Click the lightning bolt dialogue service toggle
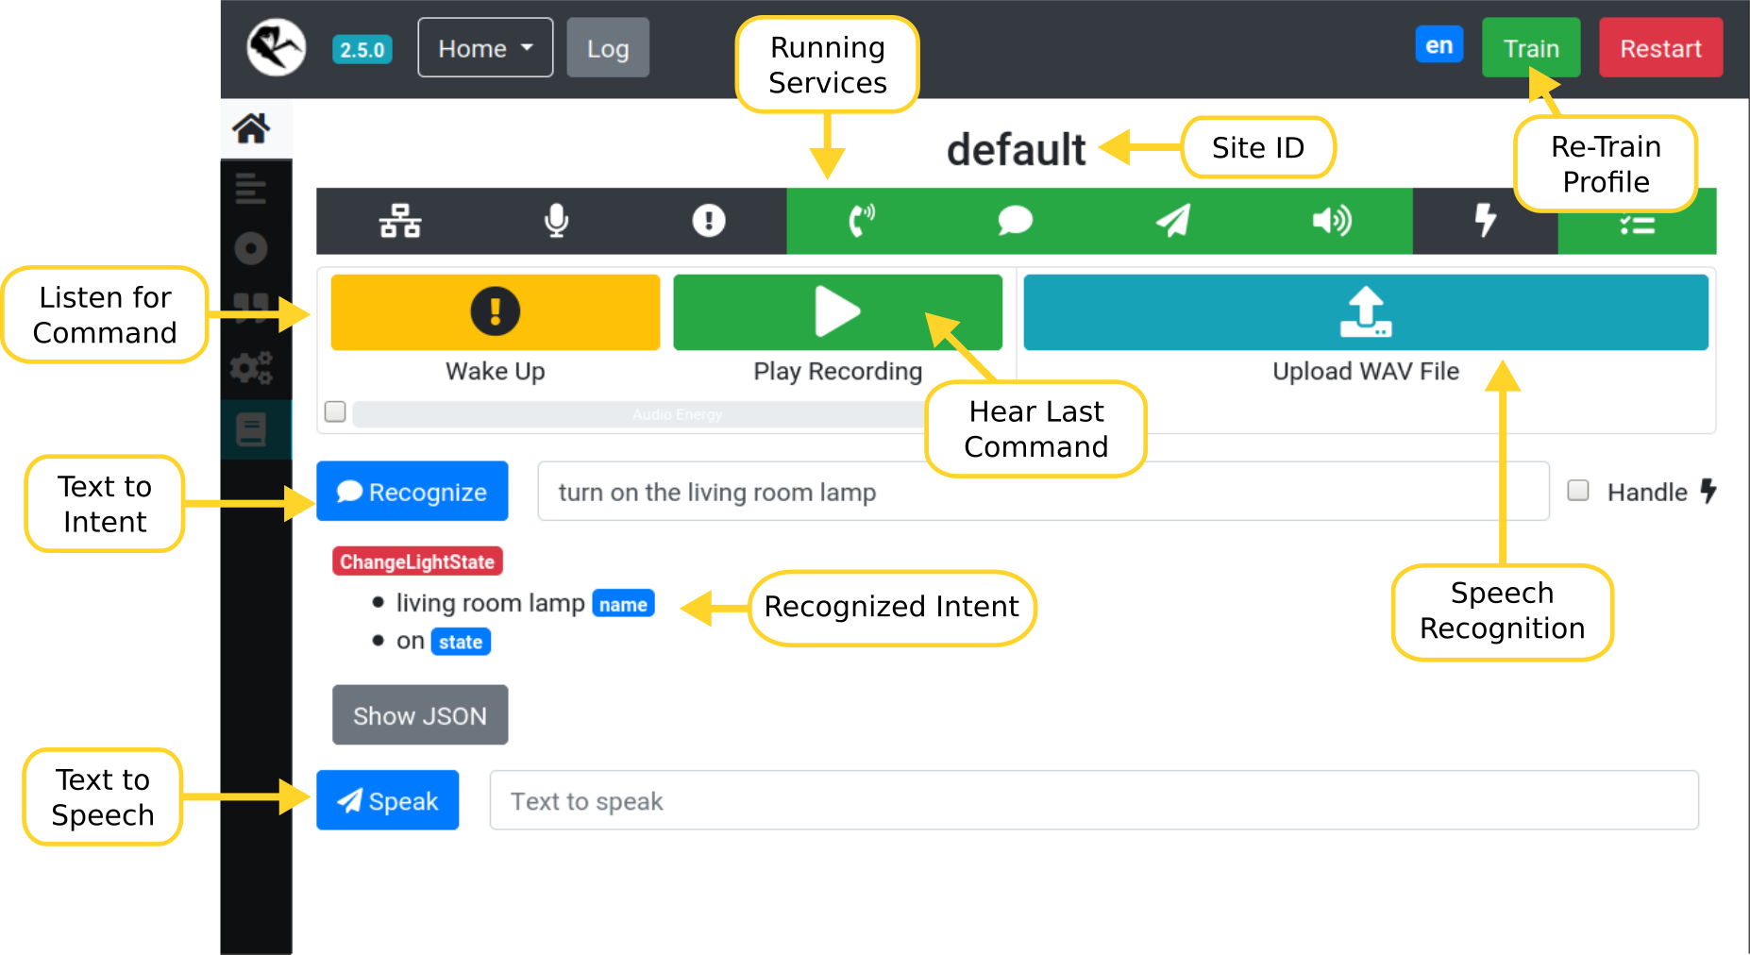Screen dimensions: 1750x955 (1485, 221)
